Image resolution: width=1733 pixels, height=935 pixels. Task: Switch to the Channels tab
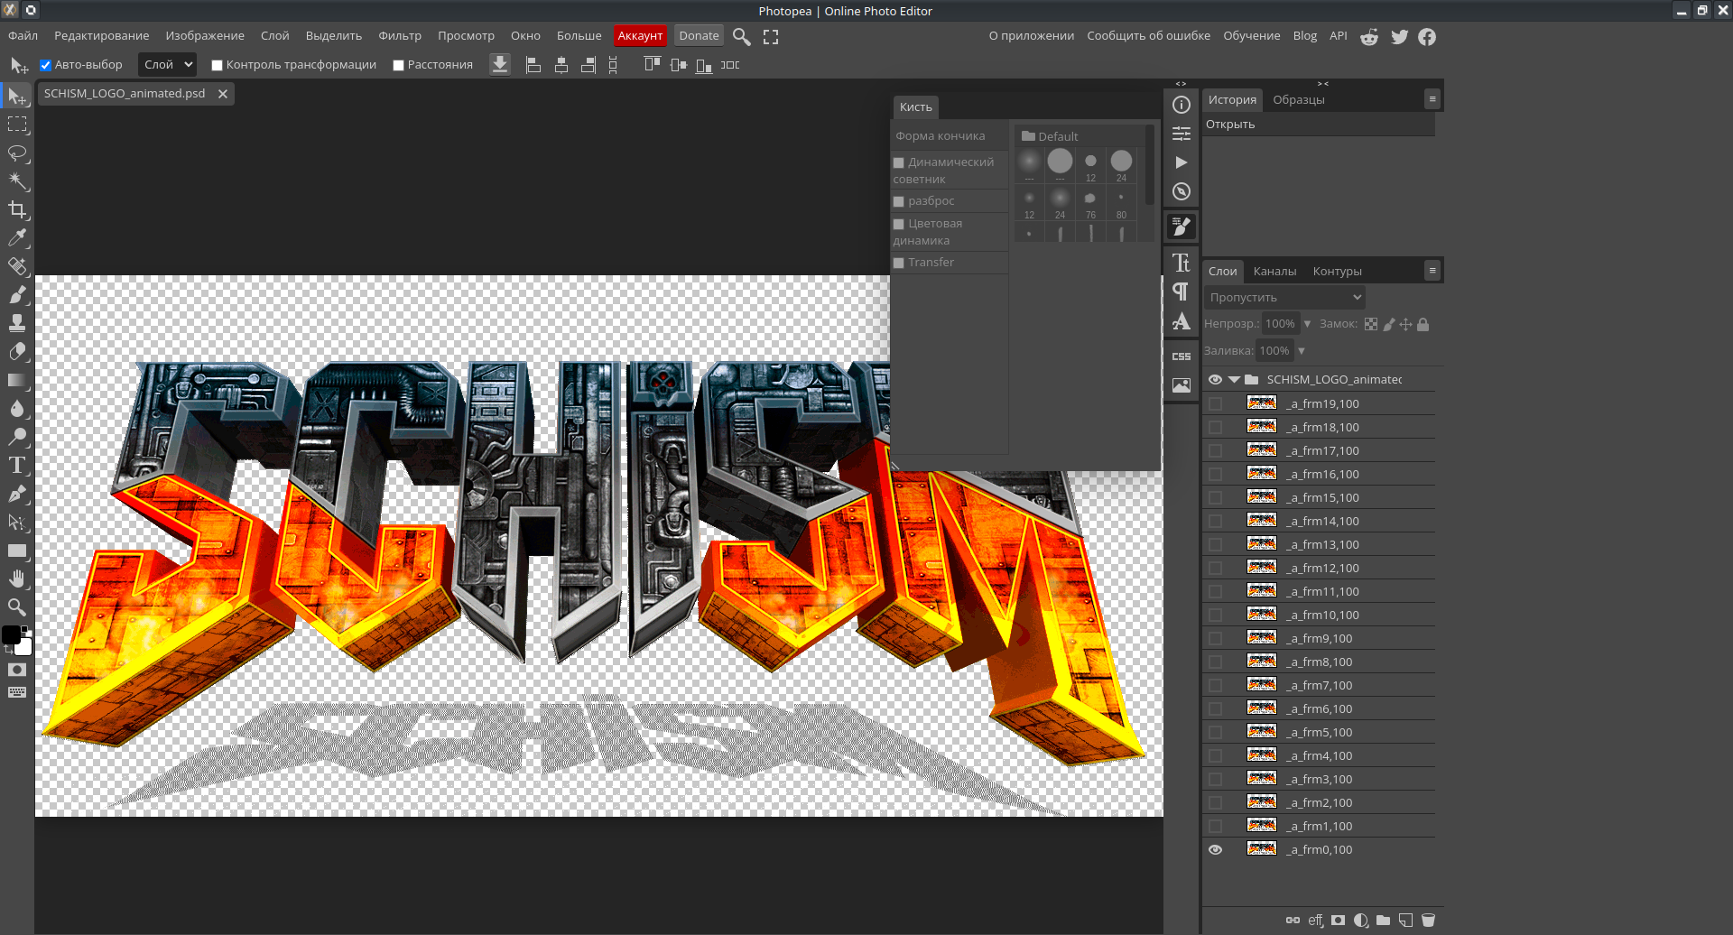point(1274,272)
